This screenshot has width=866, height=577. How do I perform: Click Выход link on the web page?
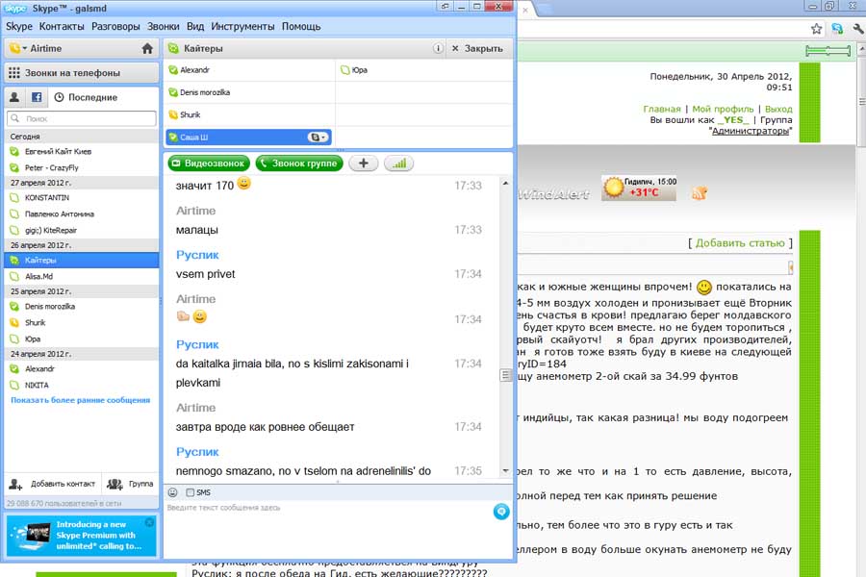[778, 109]
